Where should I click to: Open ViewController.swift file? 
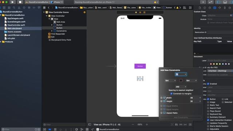[x=16, y=25]
